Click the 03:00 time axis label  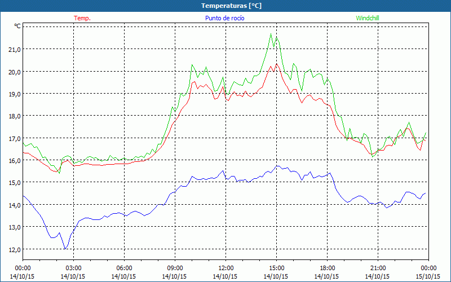pos(73,268)
